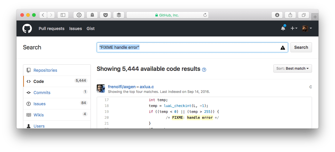Open Safari share sheet icon
Viewport: 335px width, 152px height.
pos(290,15)
